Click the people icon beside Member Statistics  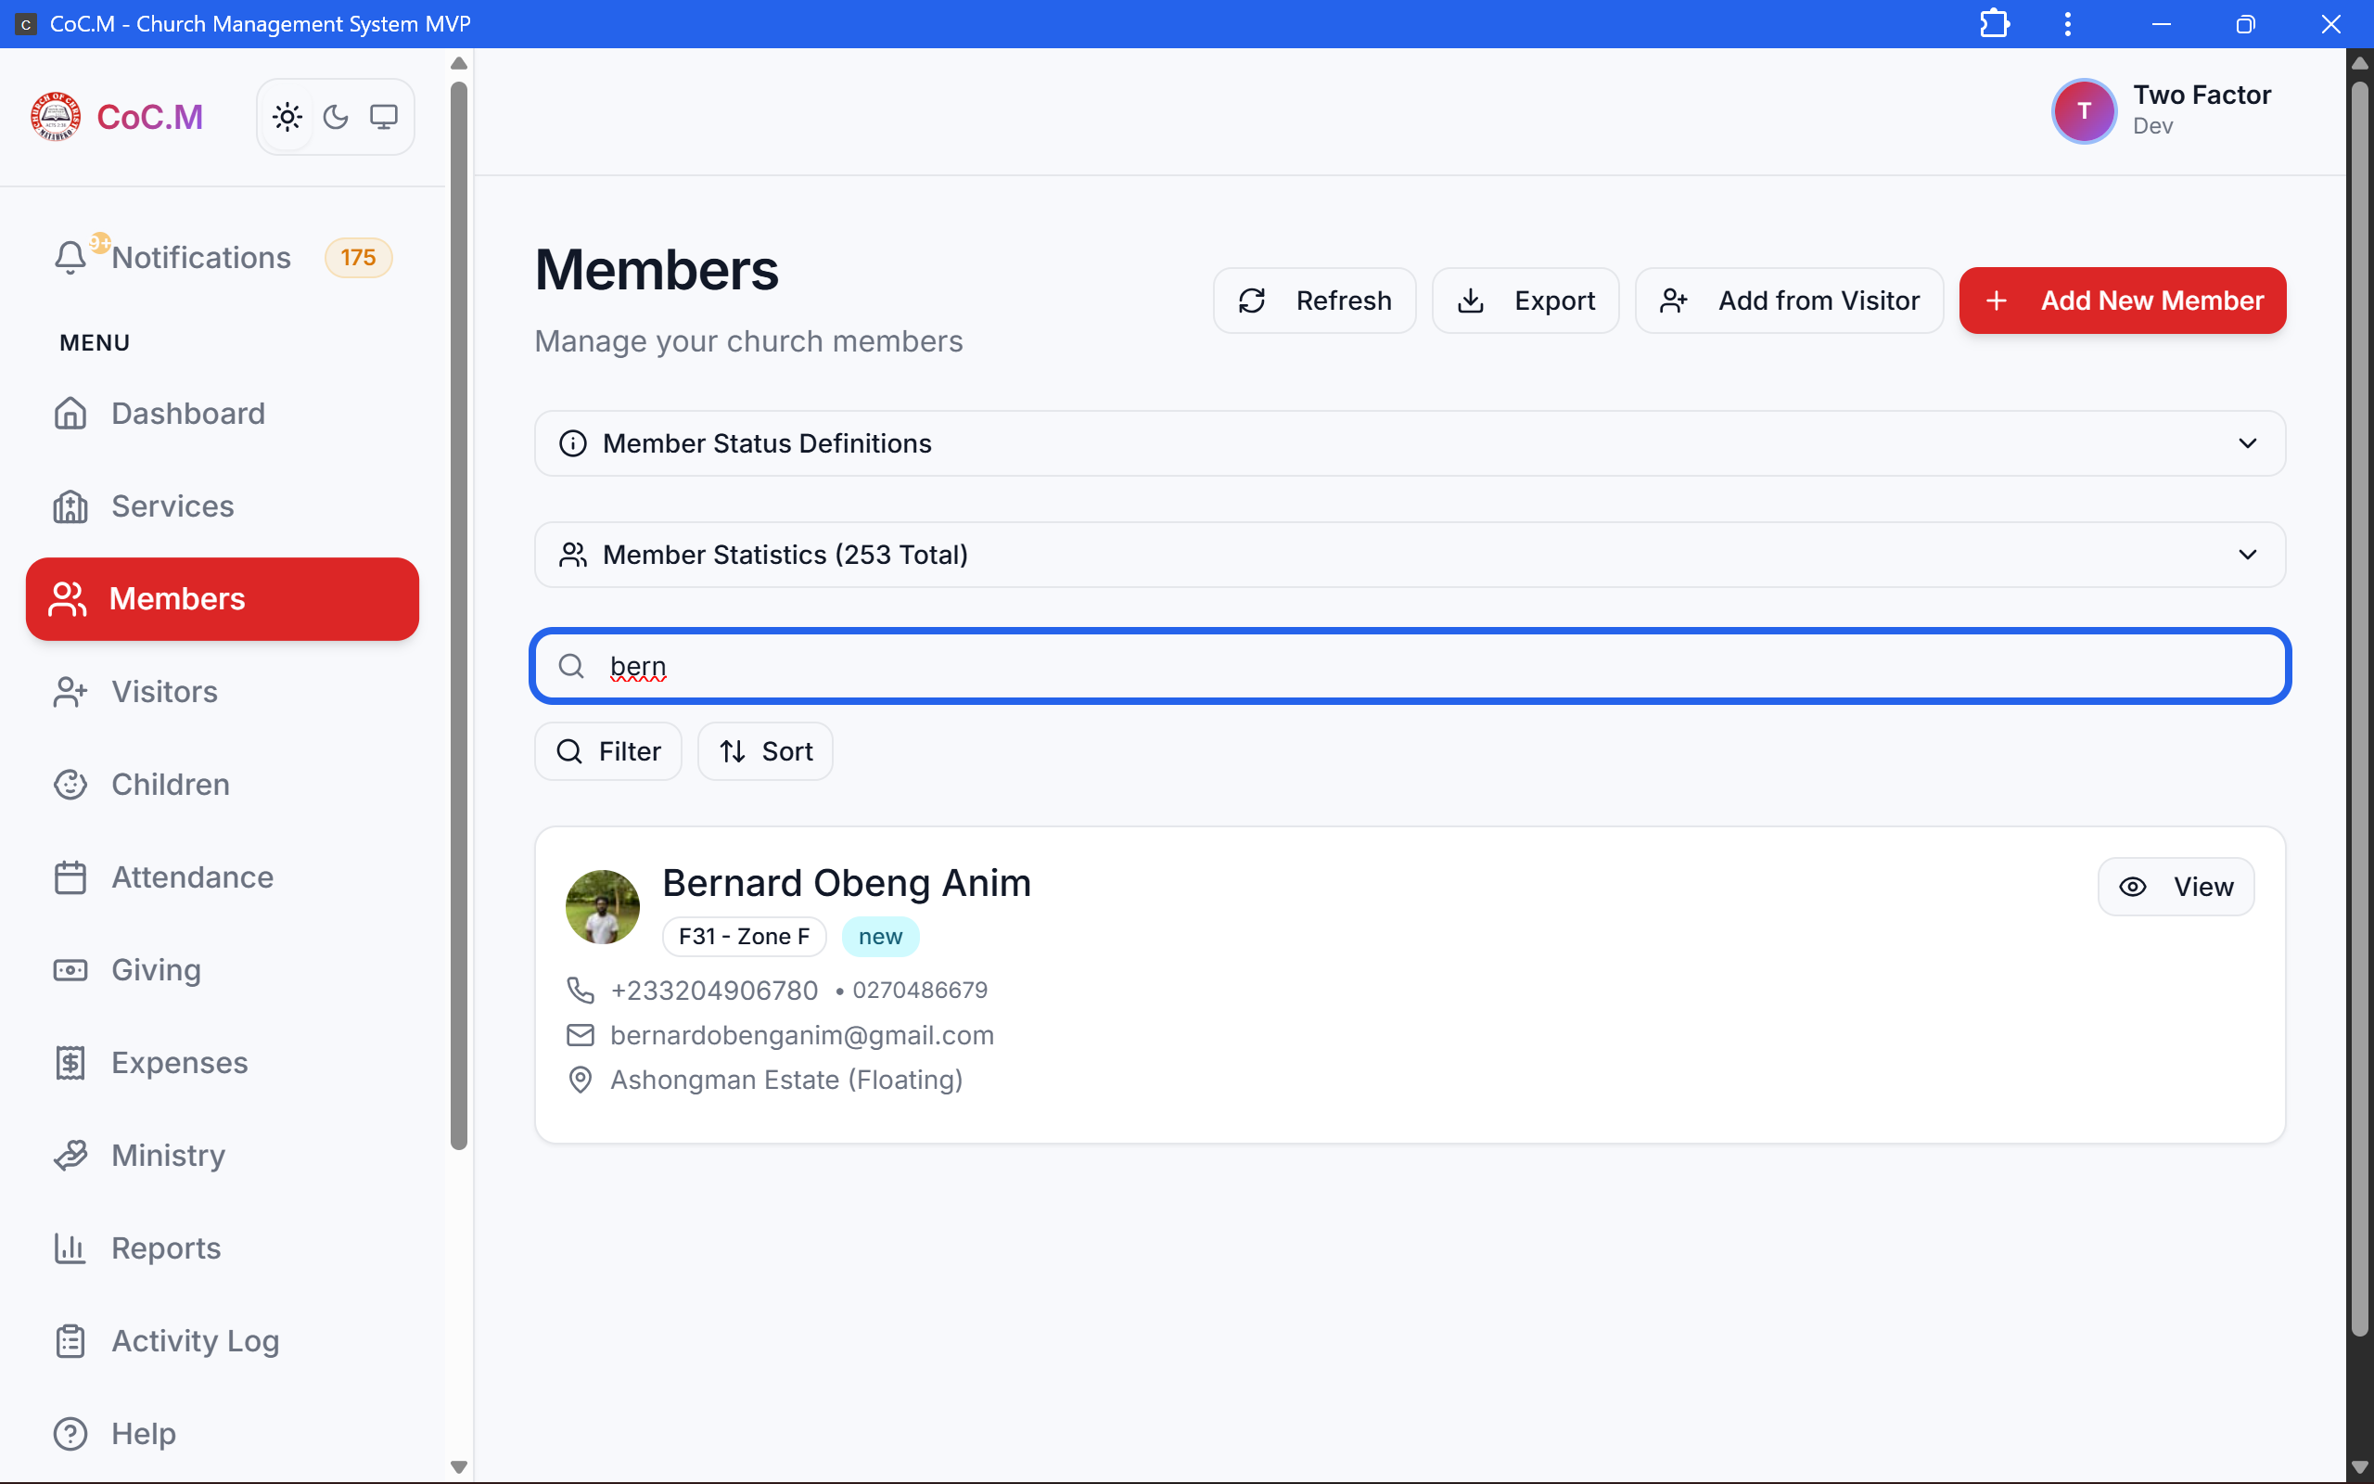click(573, 555)
